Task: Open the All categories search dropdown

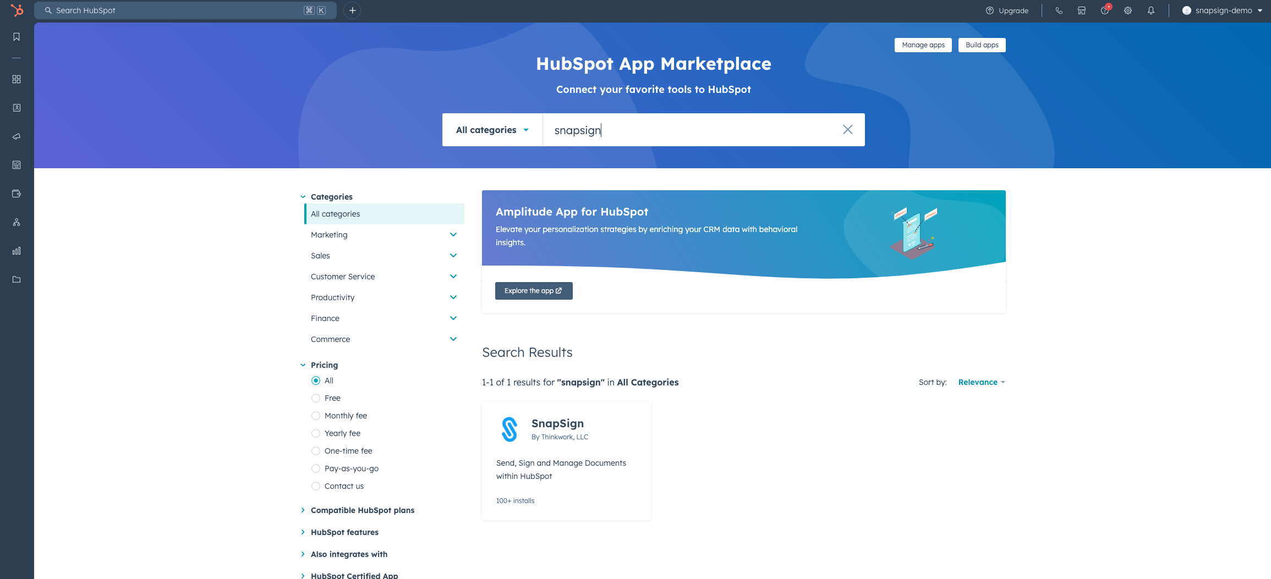Action: pyautogui.click(x=492, y=130)
